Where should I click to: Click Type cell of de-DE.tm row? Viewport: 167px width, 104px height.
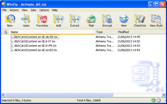click(x=105, y=37)
